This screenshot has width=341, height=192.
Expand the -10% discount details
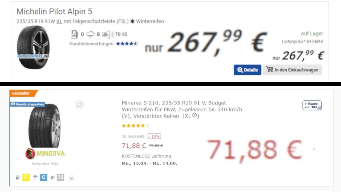pos(154,136)
